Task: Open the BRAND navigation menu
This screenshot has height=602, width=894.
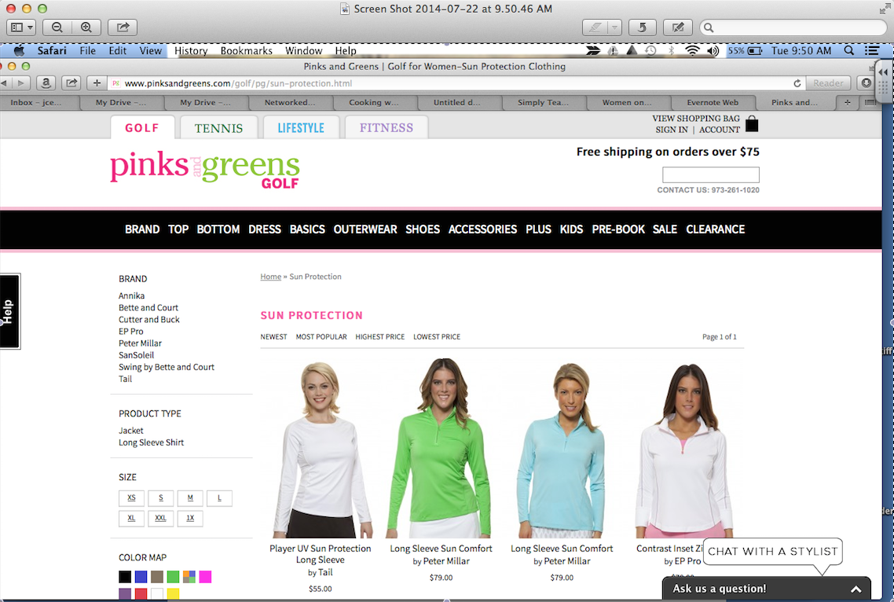Action: [142, 229]
